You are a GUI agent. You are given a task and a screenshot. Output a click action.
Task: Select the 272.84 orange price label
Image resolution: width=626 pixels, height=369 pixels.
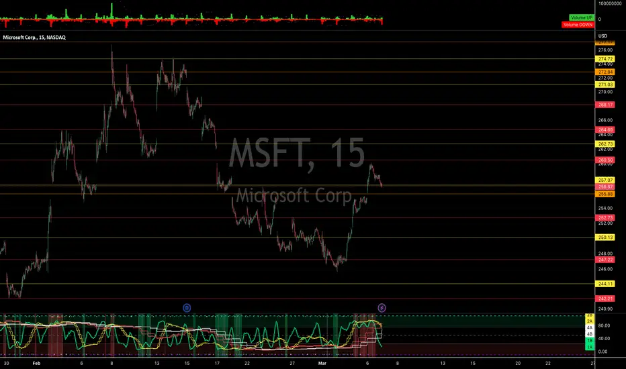click(606, 72)
